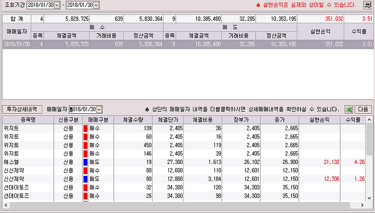Click 에스엘 closing price 26,900
375x213 pixels.
click(x=290, y=162)
